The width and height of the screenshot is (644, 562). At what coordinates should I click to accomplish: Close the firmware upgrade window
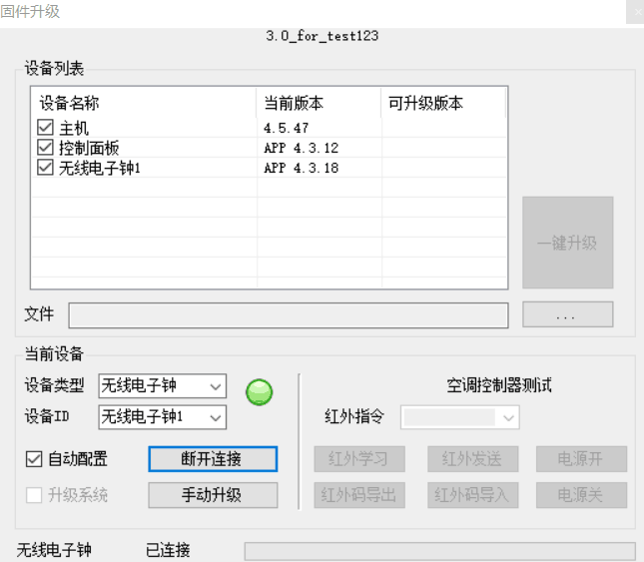634,12
